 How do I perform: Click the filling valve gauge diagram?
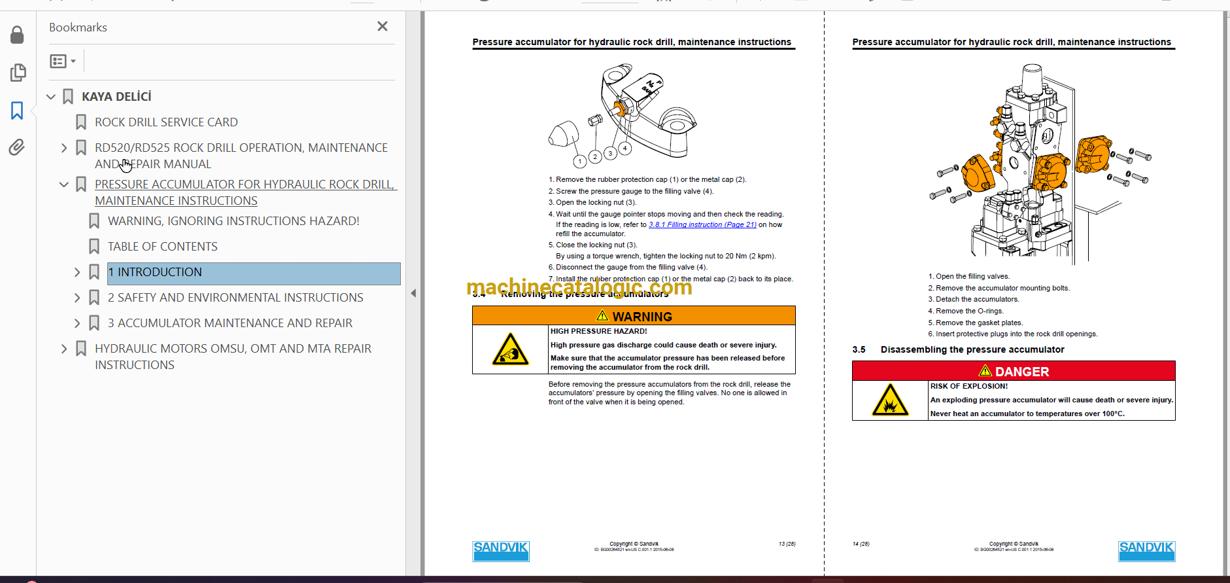pyautogui.click(x=622, y=116)
